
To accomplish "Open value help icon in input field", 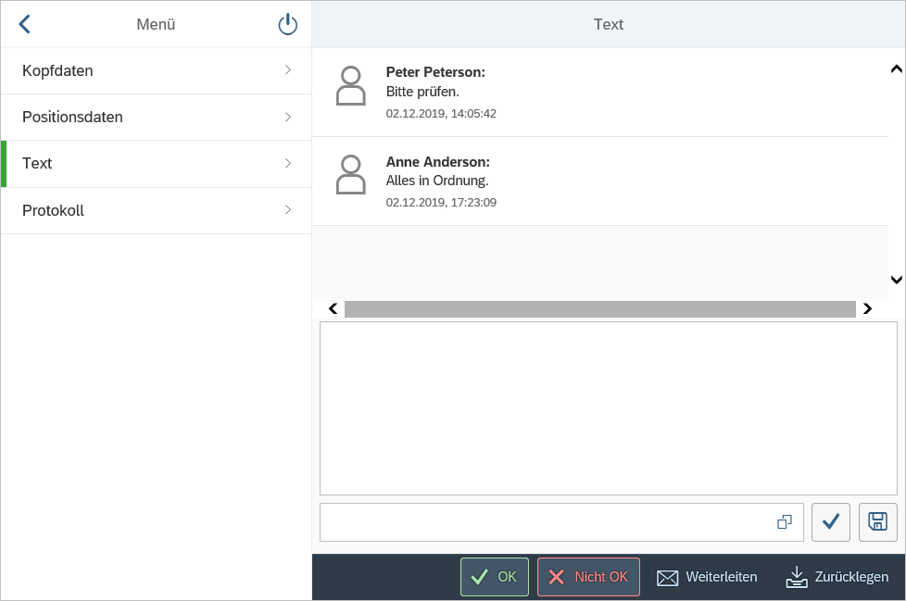I will click(785, 522).
